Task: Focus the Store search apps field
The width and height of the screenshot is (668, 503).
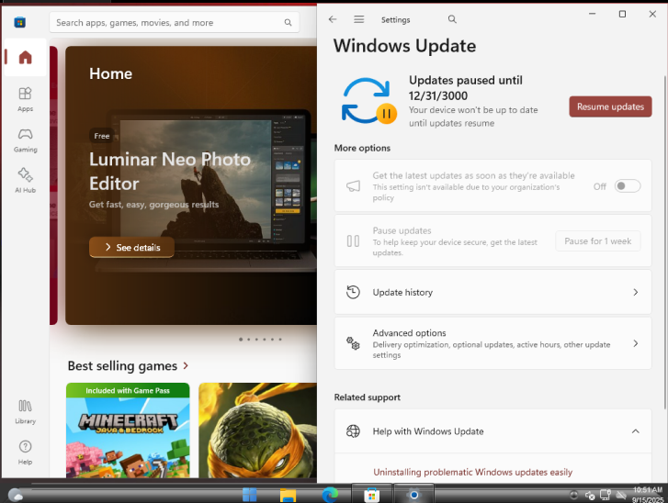Action: pyautogui.click(x=175, y=23)
